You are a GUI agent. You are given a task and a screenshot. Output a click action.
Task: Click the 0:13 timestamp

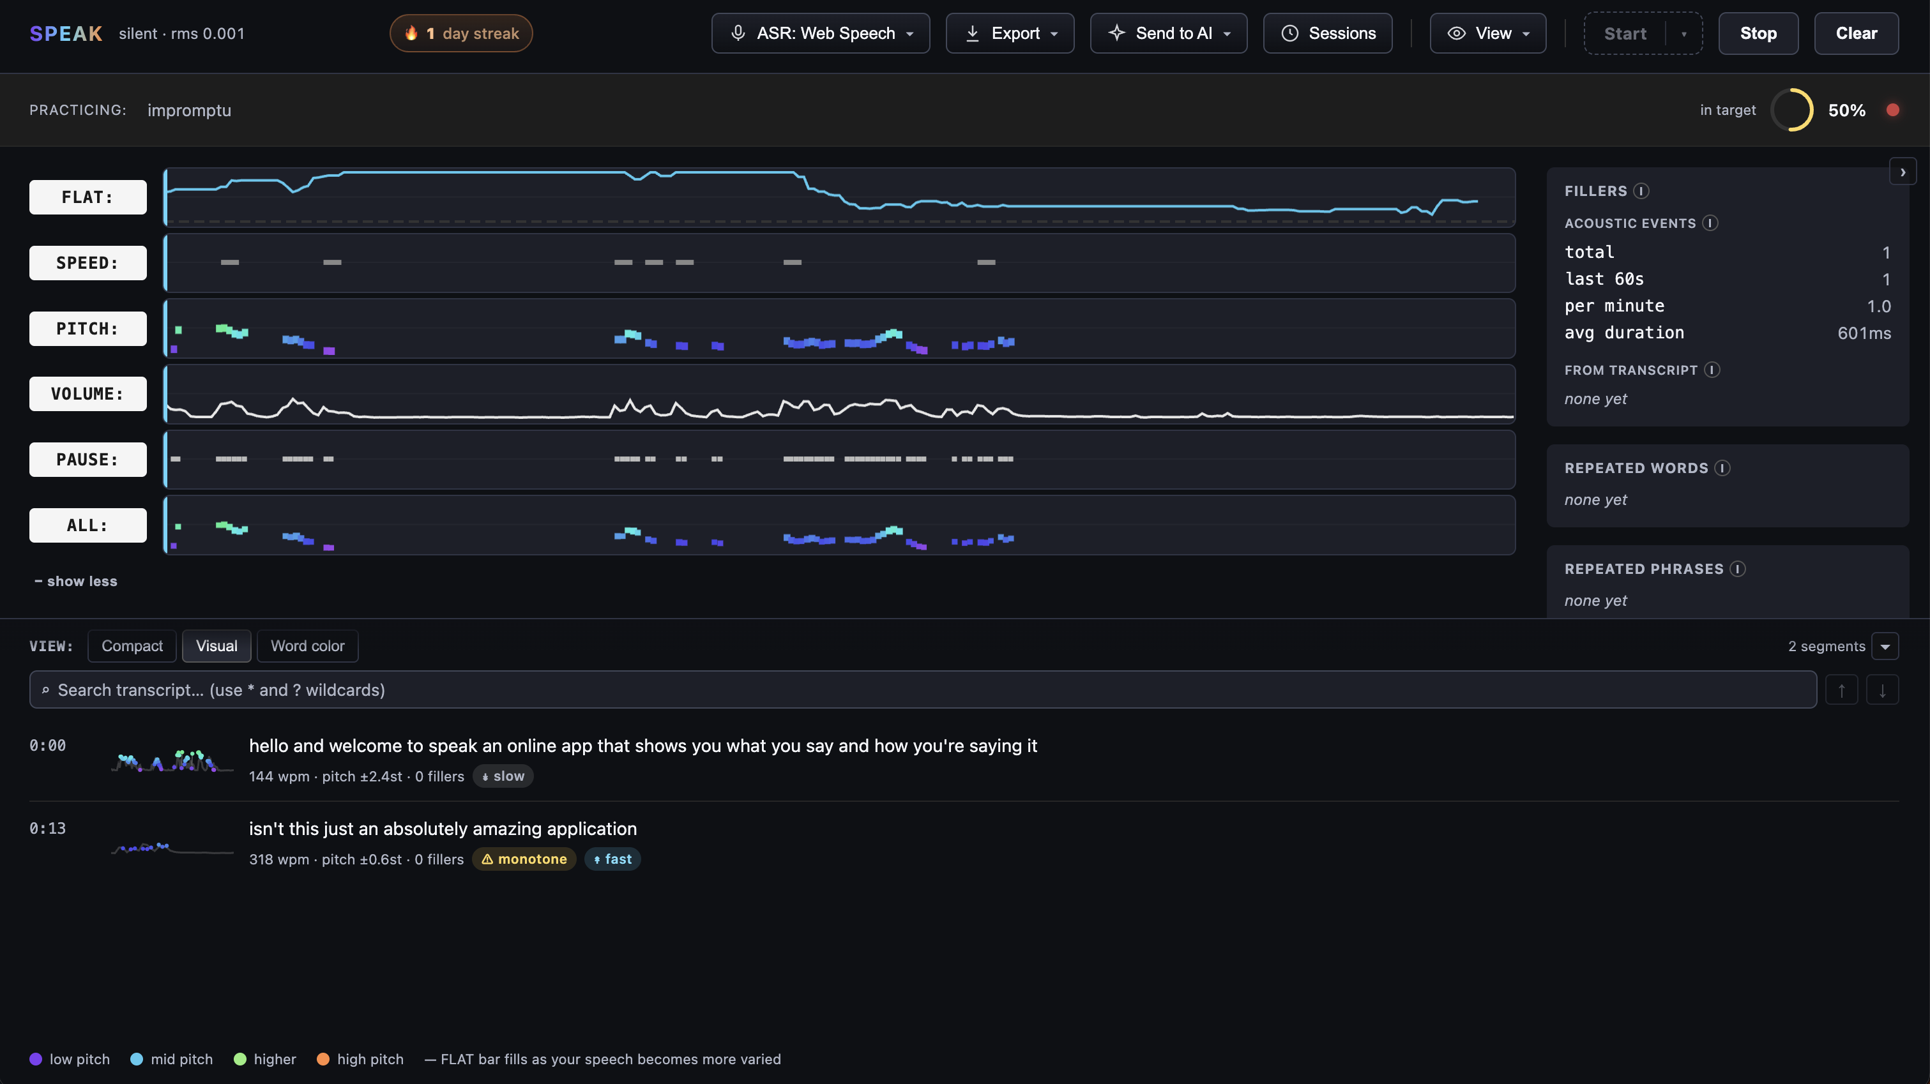click(47, 829)
